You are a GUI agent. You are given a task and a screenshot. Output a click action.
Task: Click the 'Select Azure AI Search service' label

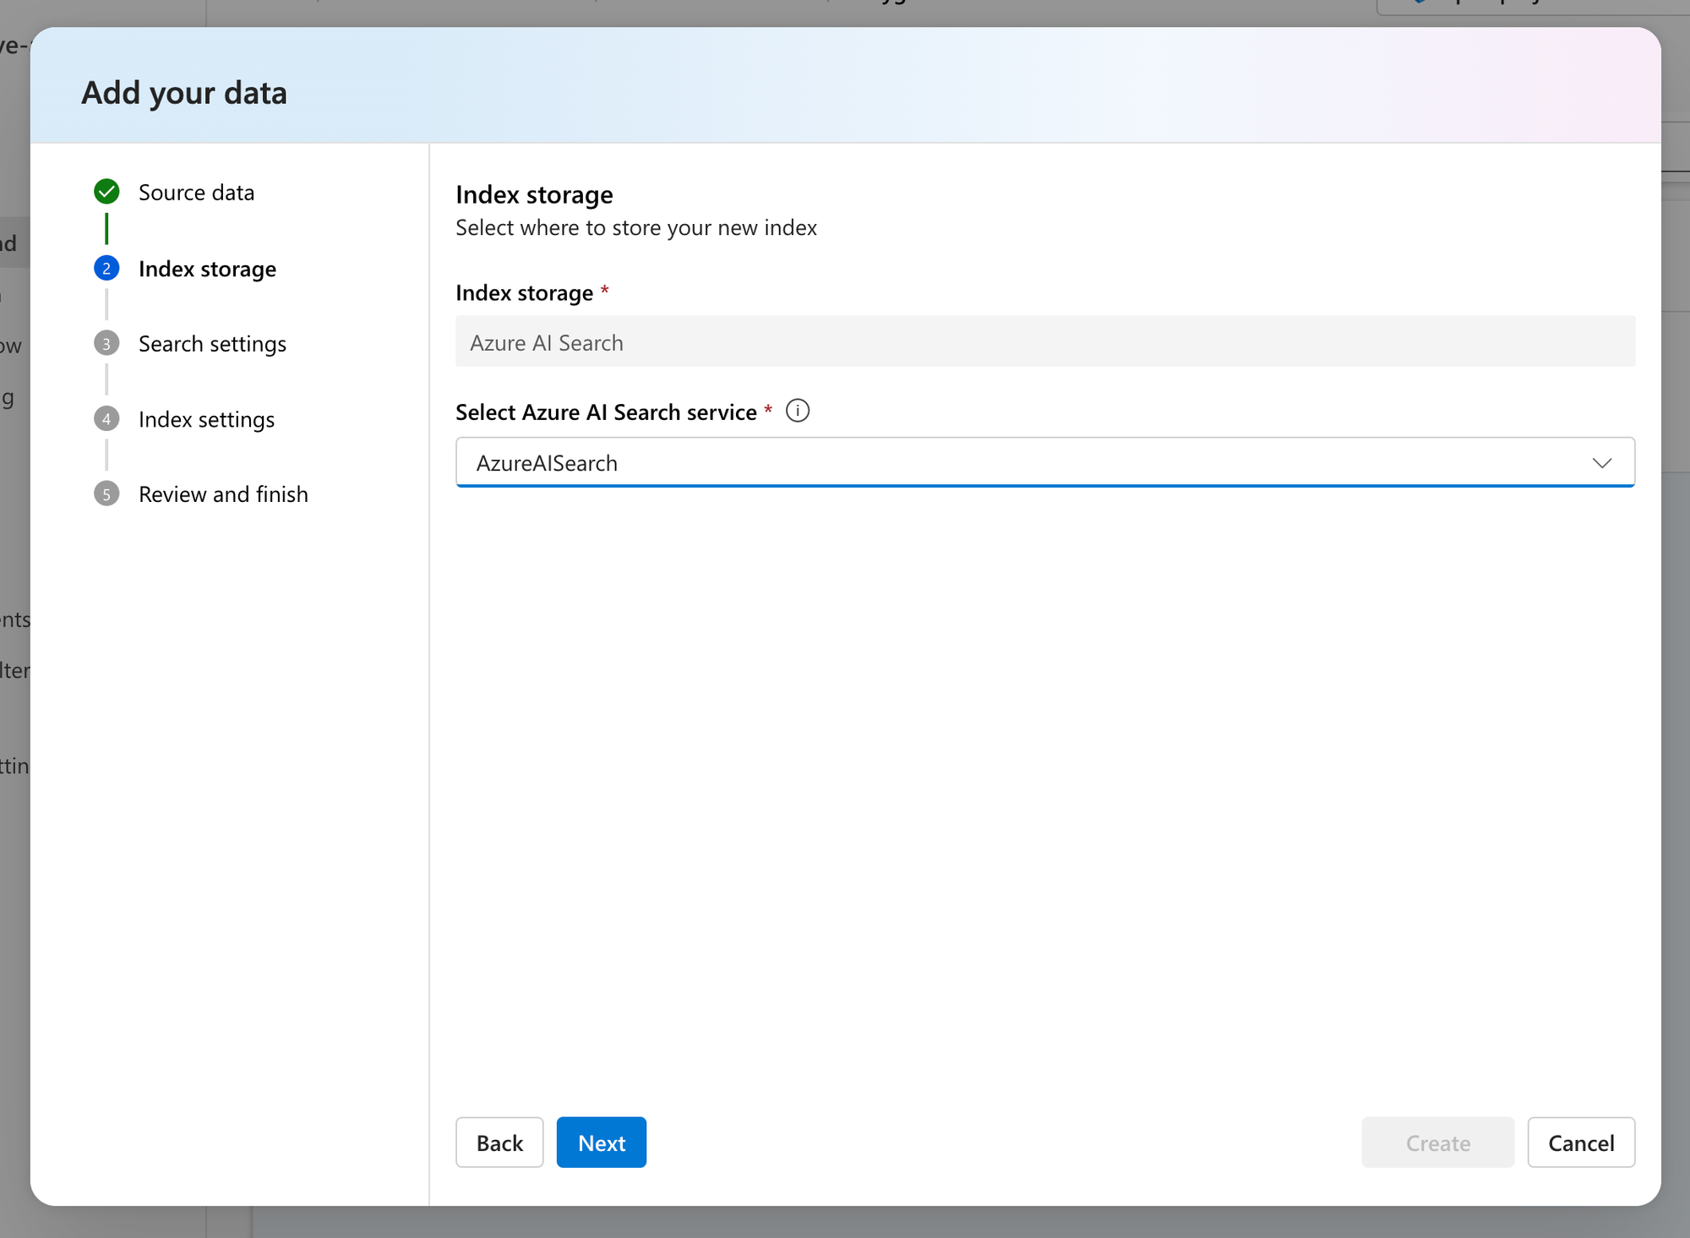click(606, 412)
